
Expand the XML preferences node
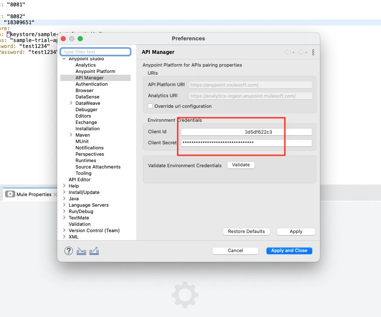point(64,236)
